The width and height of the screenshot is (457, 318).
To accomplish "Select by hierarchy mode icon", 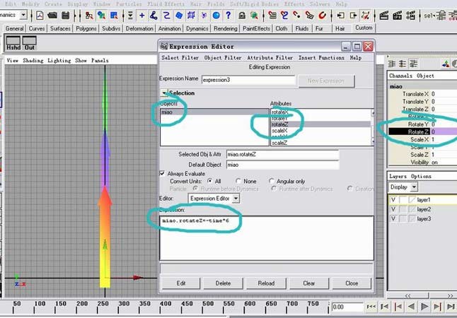I will point(89,15).
